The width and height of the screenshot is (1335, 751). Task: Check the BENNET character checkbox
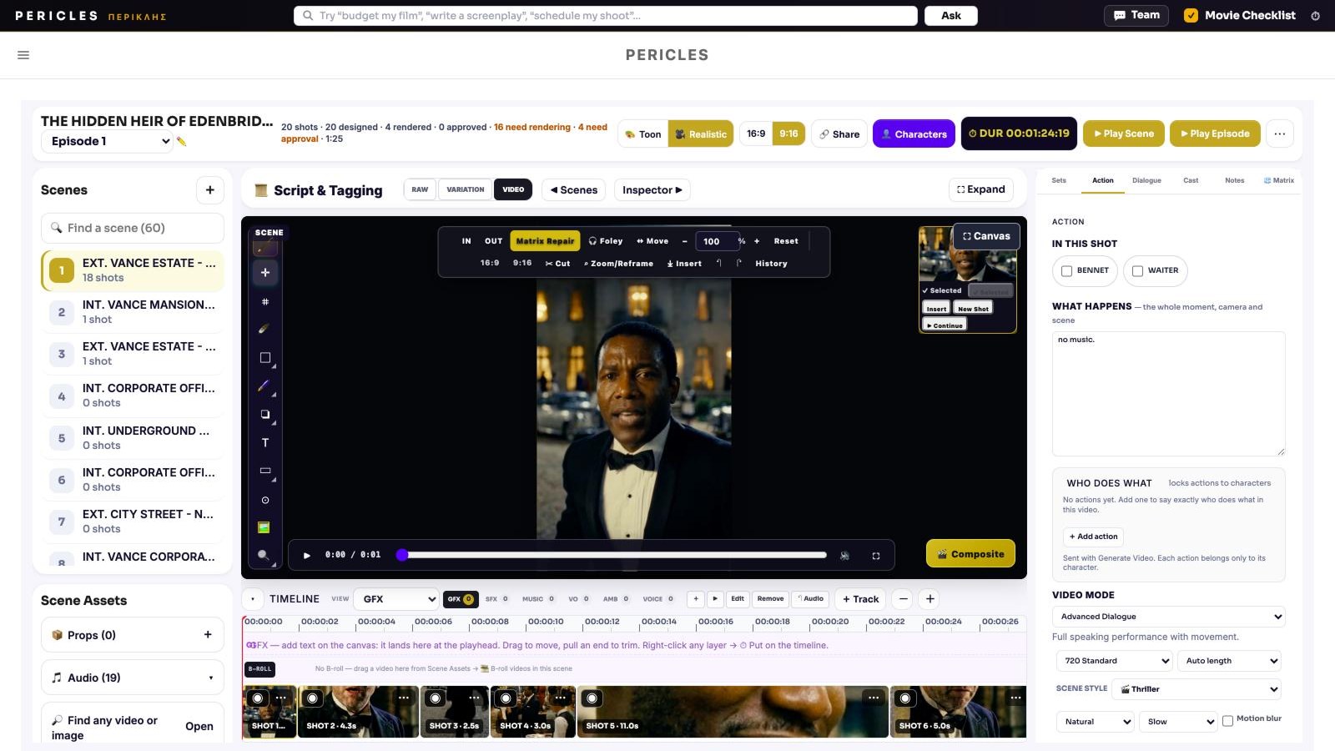coord(1066,271)
